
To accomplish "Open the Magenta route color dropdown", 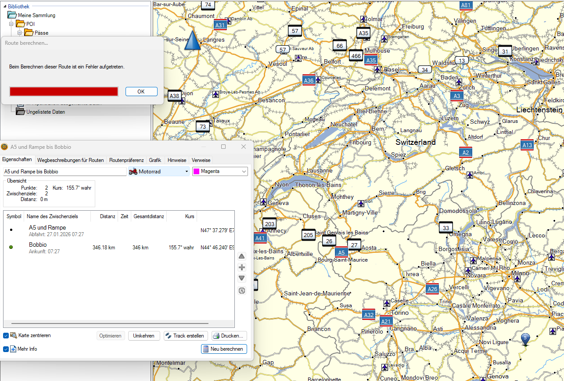I will point(220,172).
